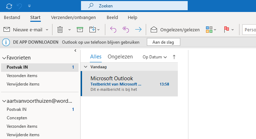This screenshot has height=139, width=256.
Task: Open Verwijderde items under Favorieten
Action: point(23,84)
